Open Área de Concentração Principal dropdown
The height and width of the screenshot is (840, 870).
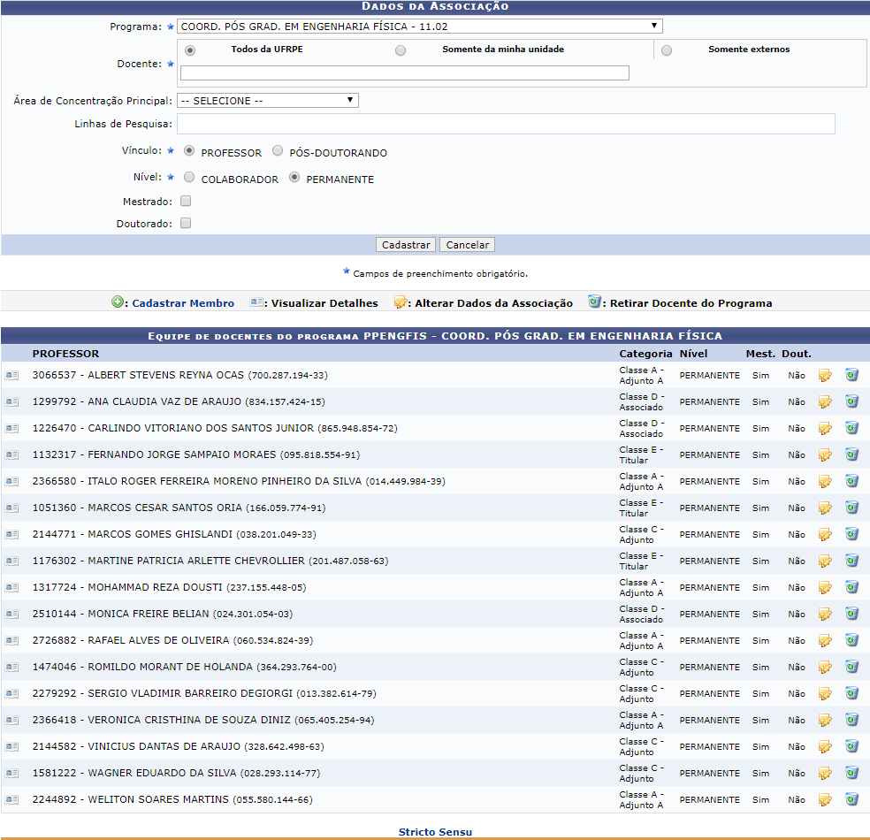coord(267,101)
